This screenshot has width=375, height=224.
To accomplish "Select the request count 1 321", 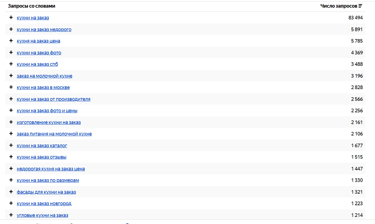I will pos(357,192).
